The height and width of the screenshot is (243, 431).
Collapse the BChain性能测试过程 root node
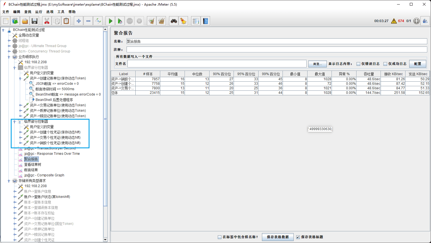tap(3, 30)
